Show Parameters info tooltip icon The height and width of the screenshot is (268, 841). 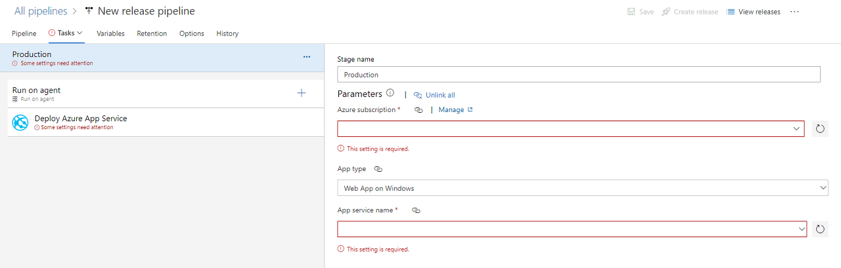390,94
